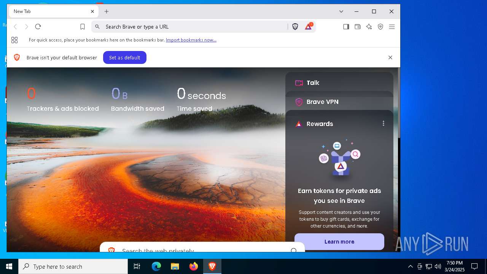Screen dimensions: 487x274
Task: Click the Bandwidth saved stat
Action: [138, 99]
